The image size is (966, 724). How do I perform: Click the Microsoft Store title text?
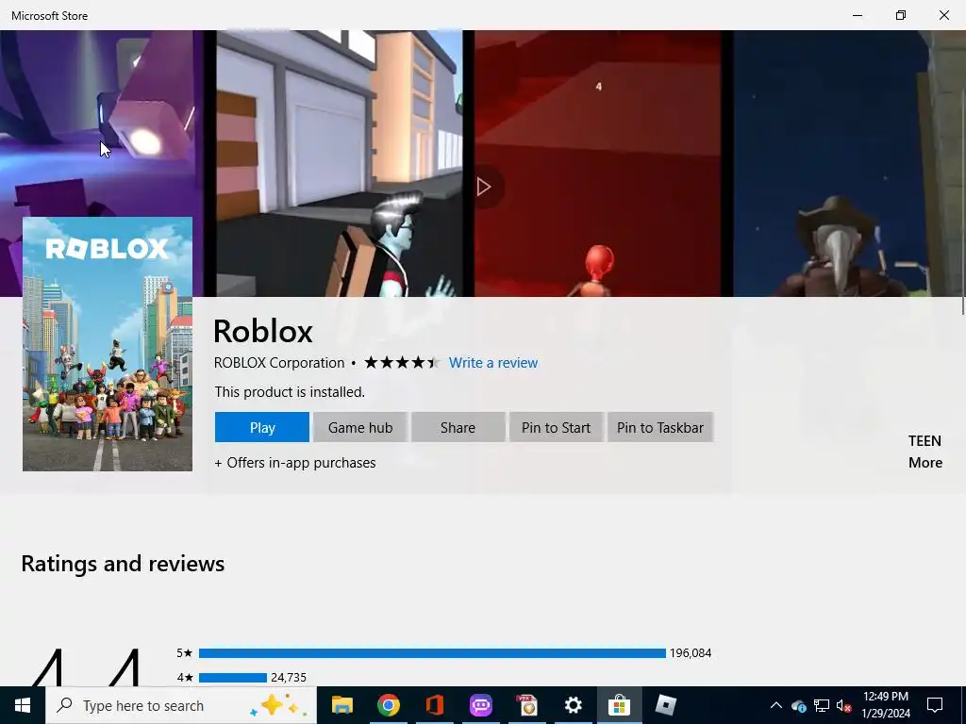coord(49,16)
